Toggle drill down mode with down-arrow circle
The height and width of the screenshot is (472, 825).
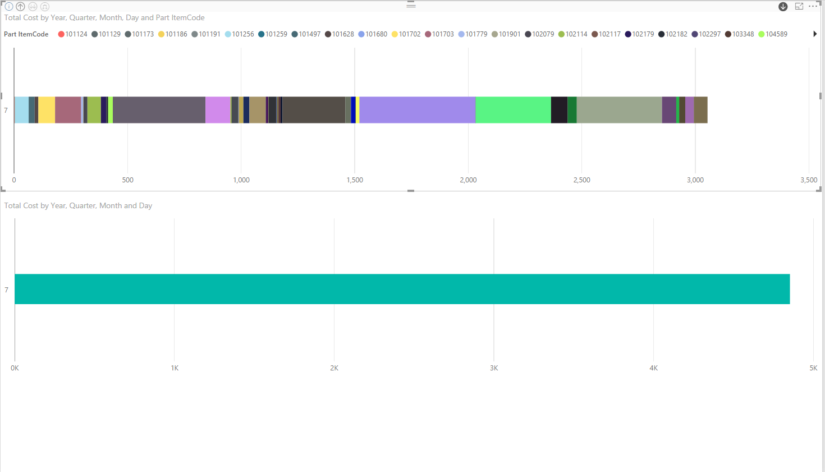tap(783, 7)
